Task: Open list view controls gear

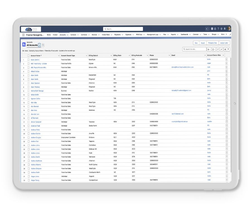Action: (x=209, y=49)
